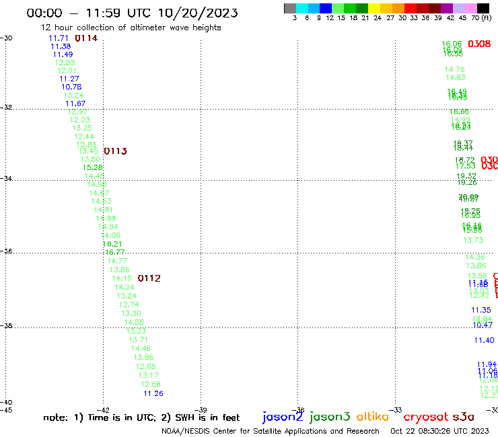Click the blue wave height value 11.35
This screenshot has width=498, height=437.
[481, 310]
